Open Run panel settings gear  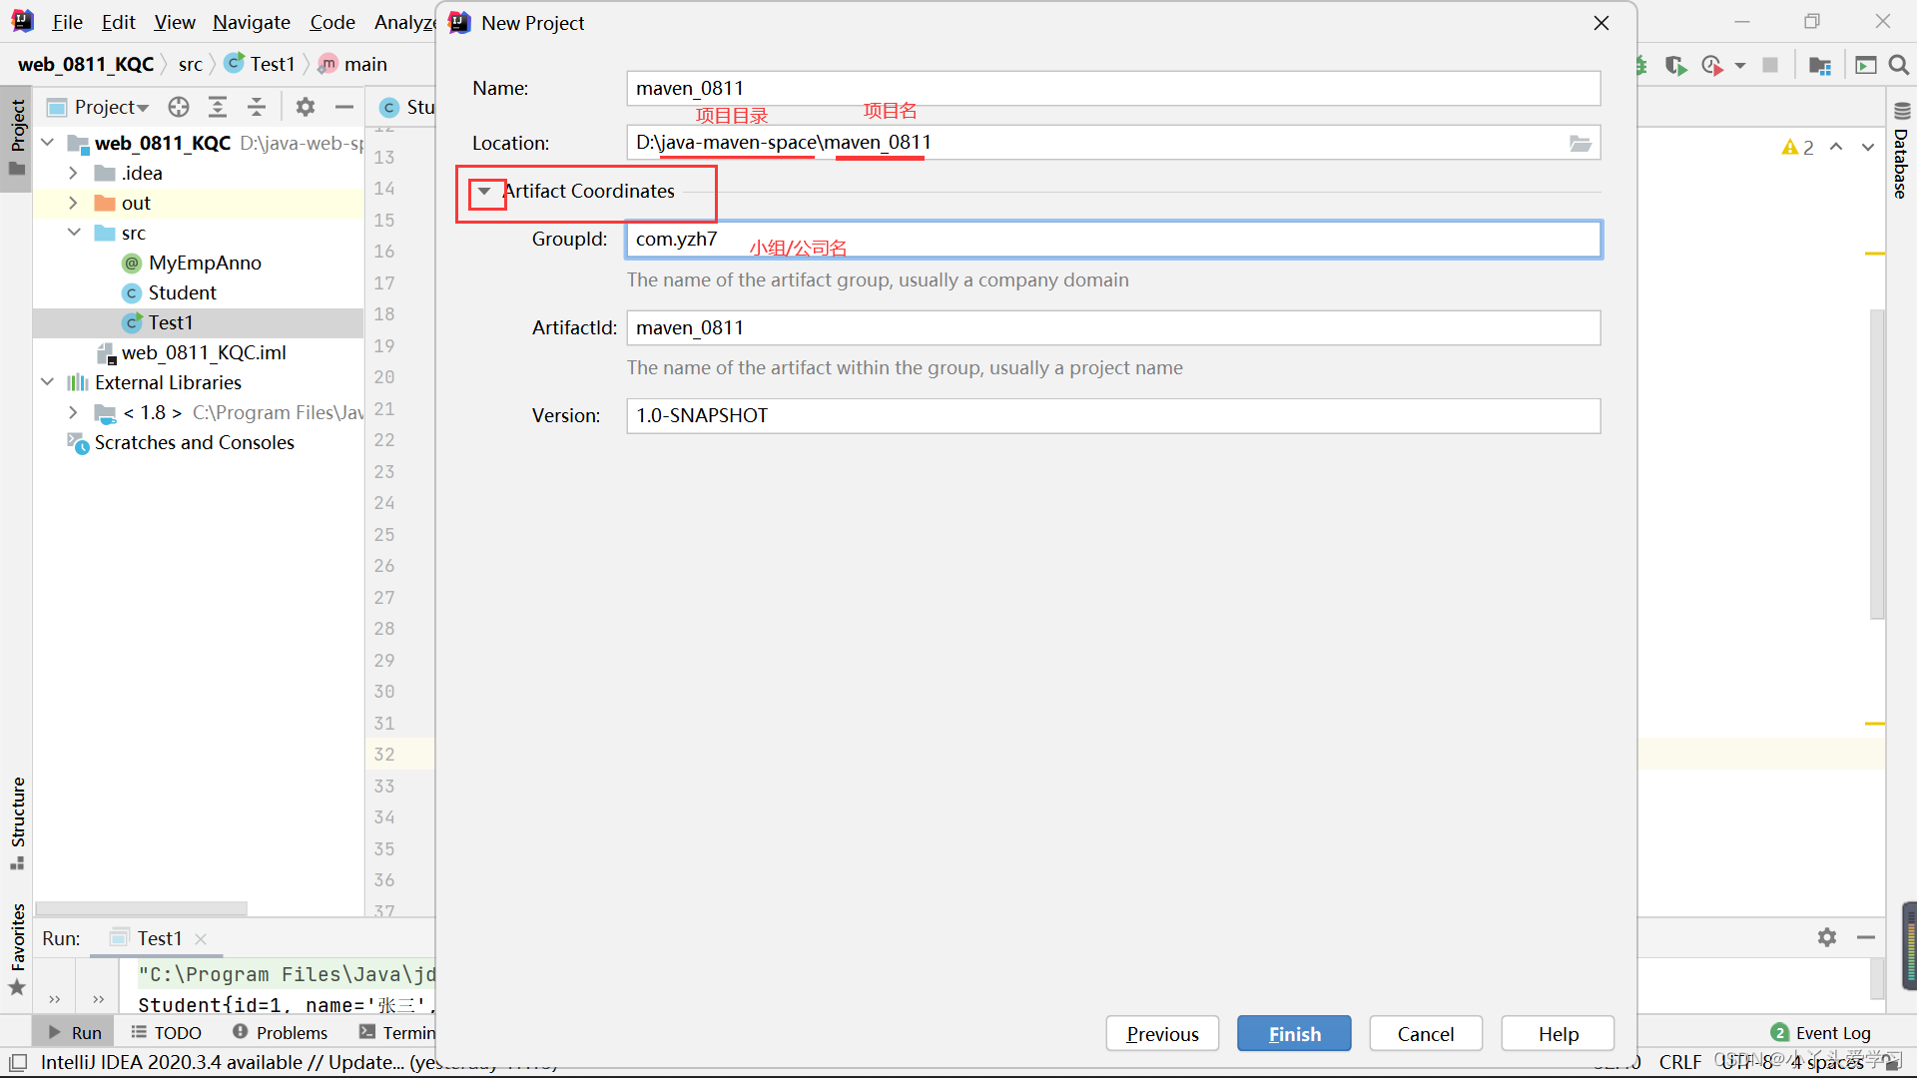pyautogui.click(x=1827, y=937)
